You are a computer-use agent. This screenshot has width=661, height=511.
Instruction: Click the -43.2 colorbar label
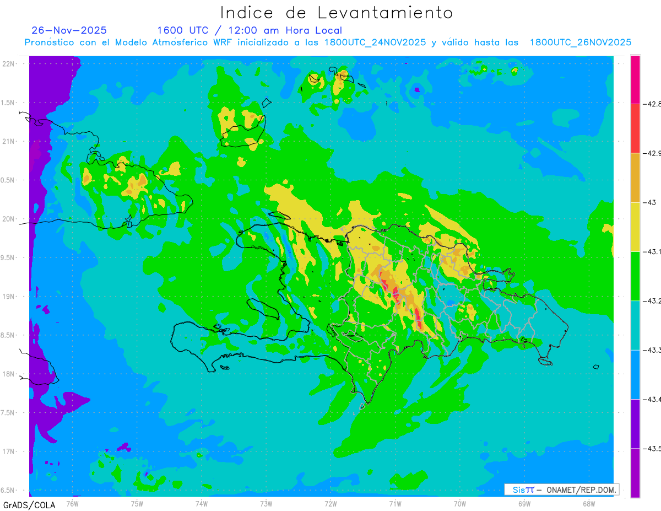pos(652,301)
